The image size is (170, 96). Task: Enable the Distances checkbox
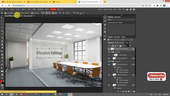pos(32,13)
